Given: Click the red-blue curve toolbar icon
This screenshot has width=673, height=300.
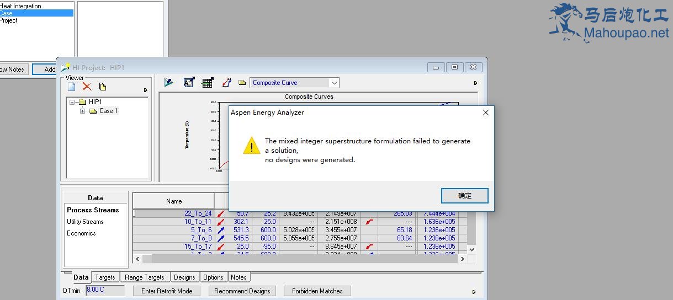Looking at the screenshot, I should 226,83.
